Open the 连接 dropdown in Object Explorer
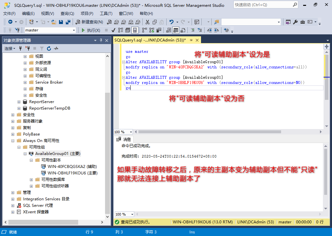 pos(10,49)
